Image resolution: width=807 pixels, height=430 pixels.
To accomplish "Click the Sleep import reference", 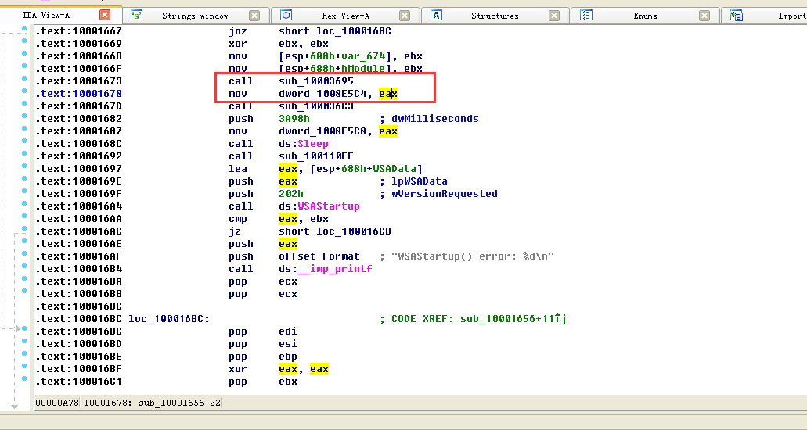I will point(313,144).
